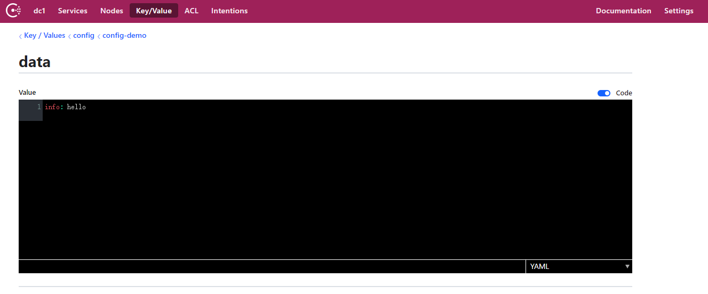Open the Intentions tab
The height and width of the screenshot is (294, 708).
pos(229,11)
